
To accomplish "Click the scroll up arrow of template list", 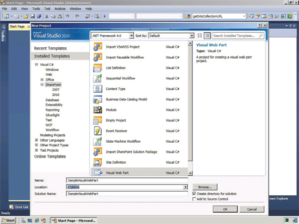I will point(190,43).
